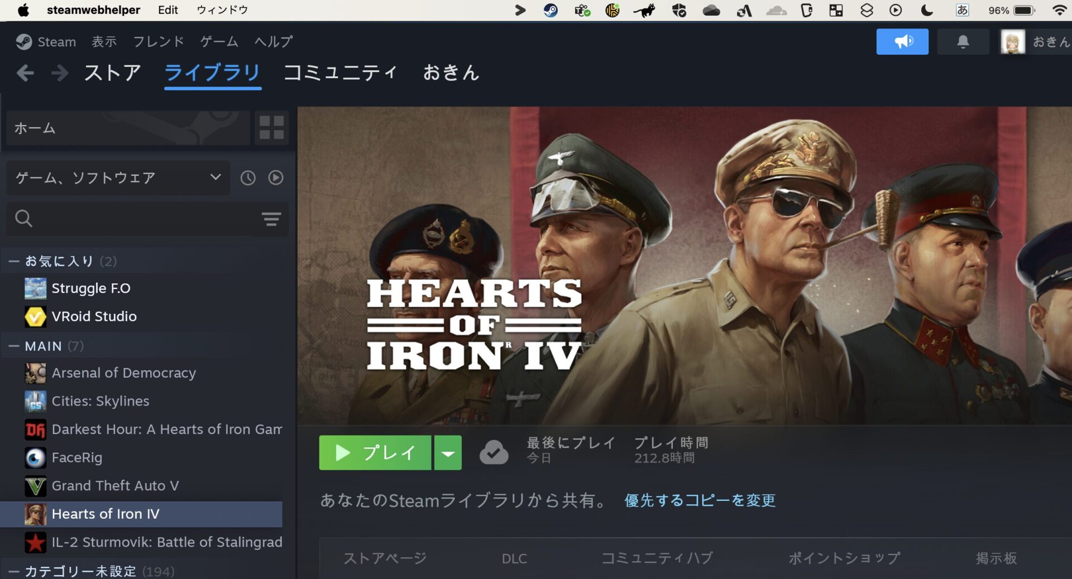
Task: Click the 優先するコピーを変更 link
Action: 700,500
